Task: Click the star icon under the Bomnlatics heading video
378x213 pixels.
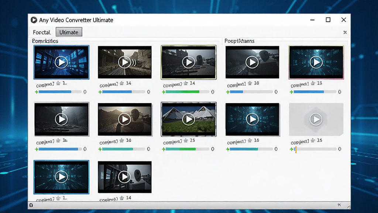Action: tap(58, 83)
